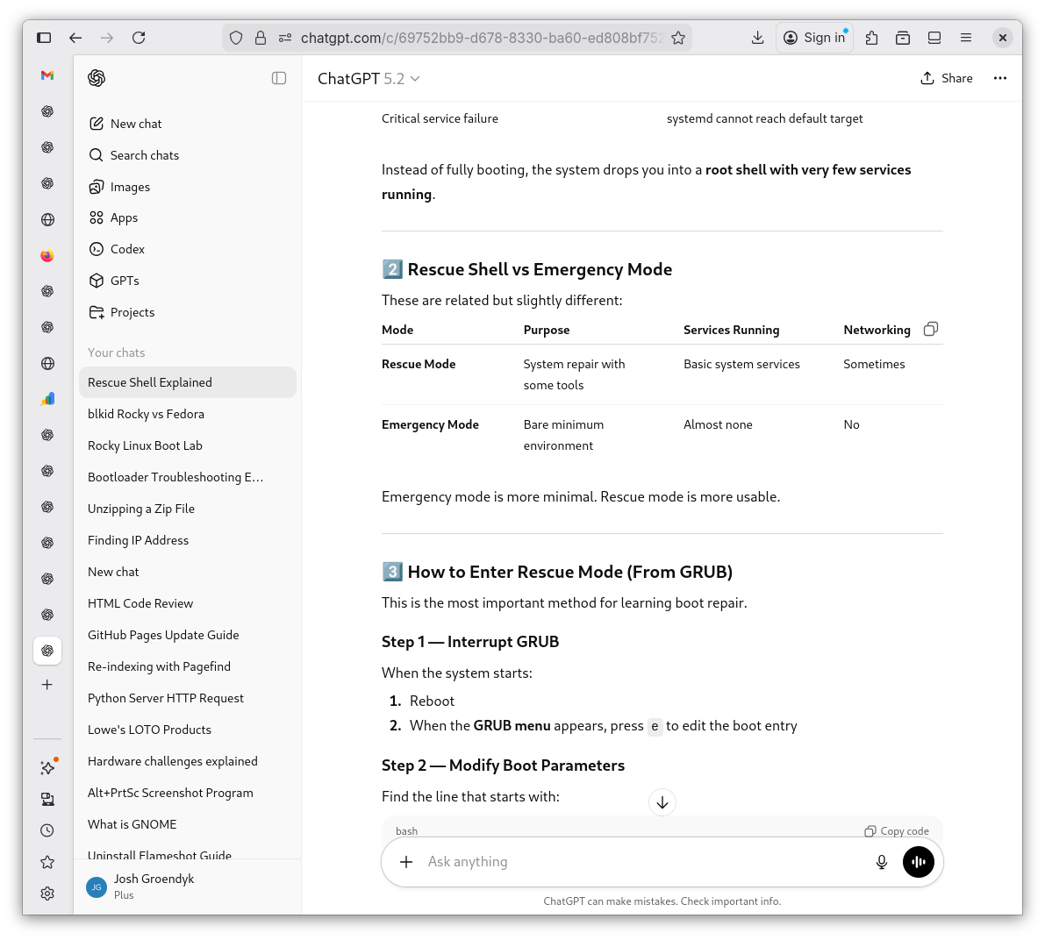This screenshot has height=940, width=1045.
Task: Click the voice mode waveform button
Action: 918,862
